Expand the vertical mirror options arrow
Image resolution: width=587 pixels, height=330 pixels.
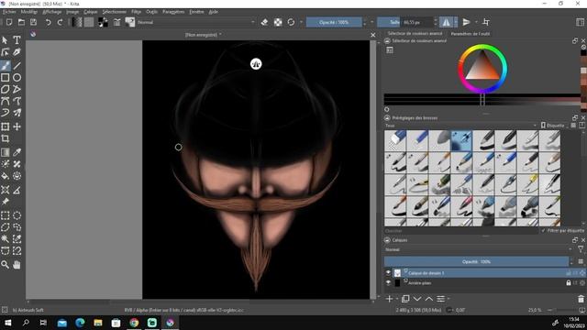476,22
